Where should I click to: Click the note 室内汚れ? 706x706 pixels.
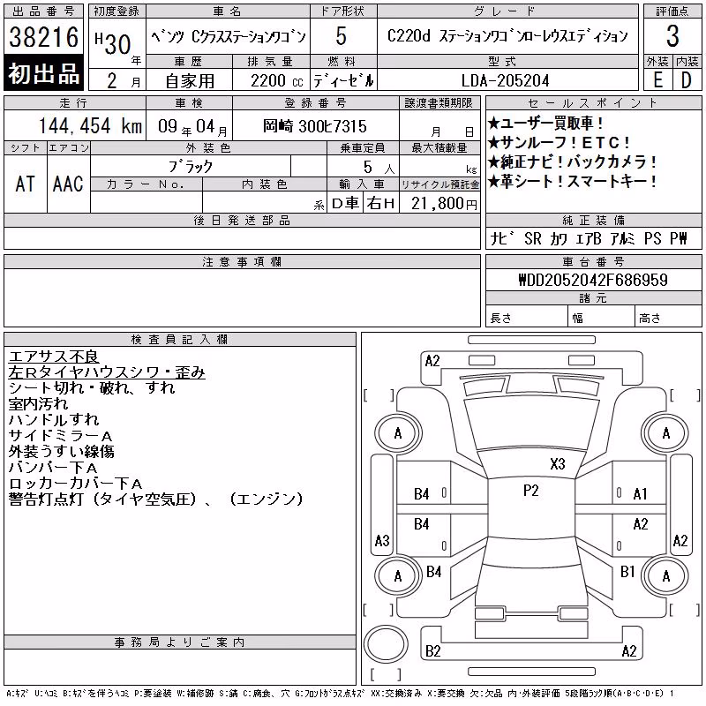38,404
